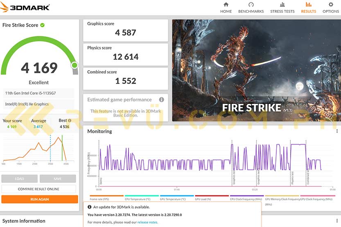Image resolution: width=341 pixels, height=227 pixels.
Task: Toggle CPU Temperature legend series
Action: click(142, 198)
